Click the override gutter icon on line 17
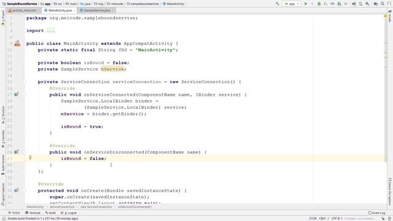 pos(17,95)
